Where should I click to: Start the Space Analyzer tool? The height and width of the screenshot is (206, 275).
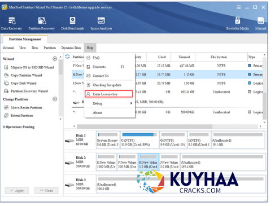point(101,24)
